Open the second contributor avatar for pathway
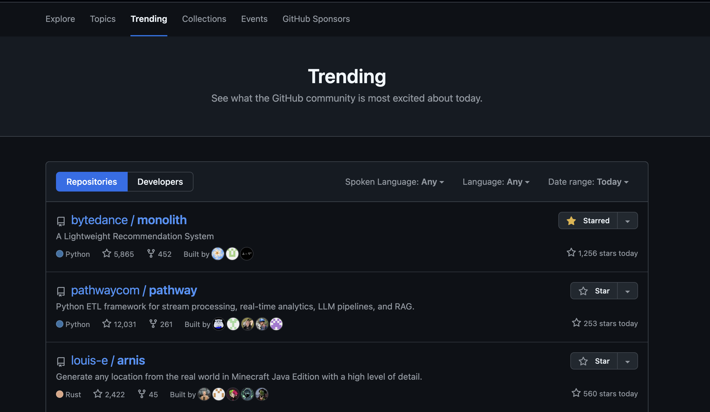710x412 pixels. click(x=233, y=324)
